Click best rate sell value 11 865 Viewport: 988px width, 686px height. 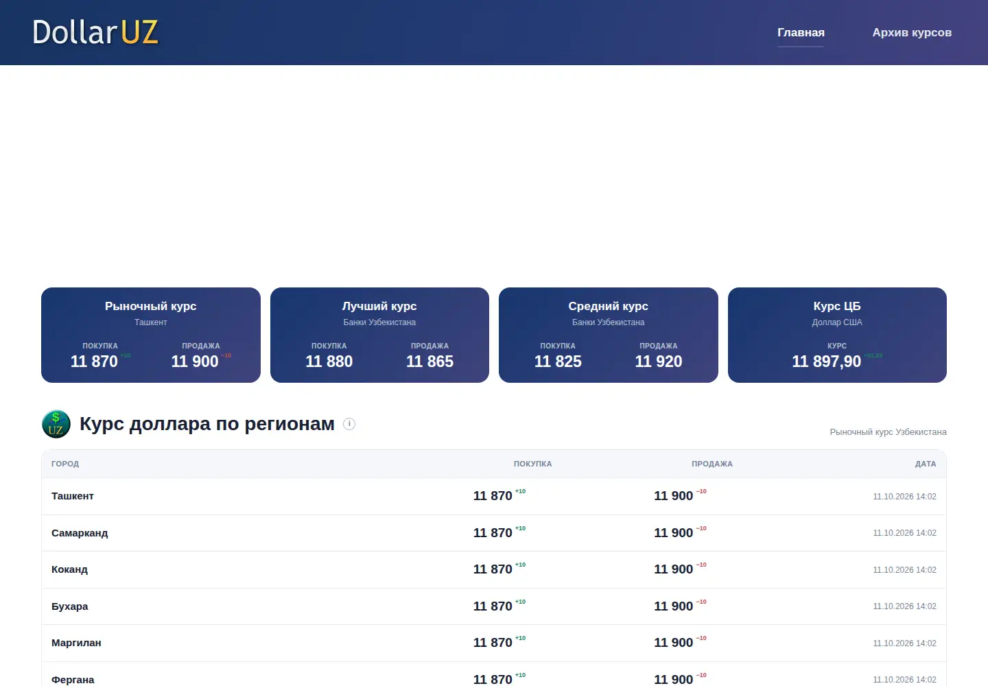click(430, 362)
